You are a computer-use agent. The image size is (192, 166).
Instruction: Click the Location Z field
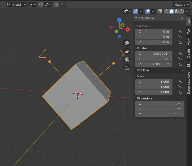(x=154, y=42)
